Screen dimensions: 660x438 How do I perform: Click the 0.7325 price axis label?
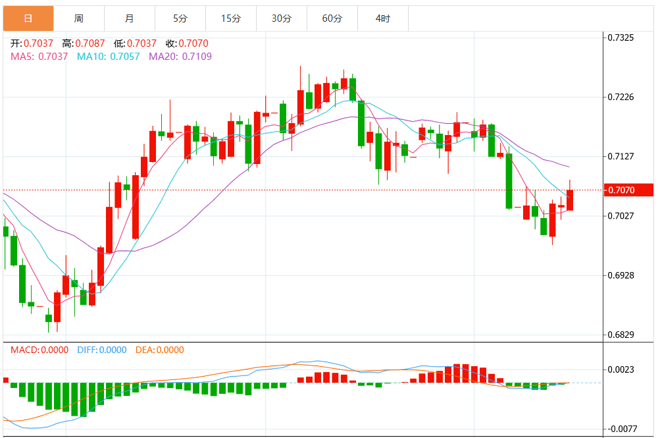(621, 38)
